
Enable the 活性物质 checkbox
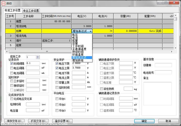click(102, 89)
